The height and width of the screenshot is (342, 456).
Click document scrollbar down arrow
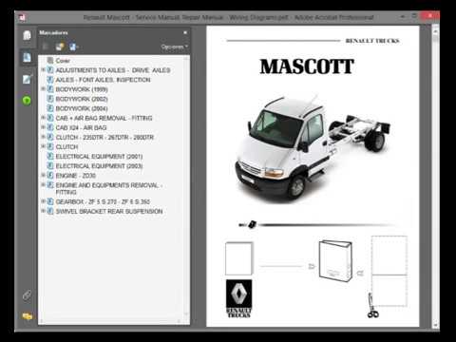pos(435,325)
